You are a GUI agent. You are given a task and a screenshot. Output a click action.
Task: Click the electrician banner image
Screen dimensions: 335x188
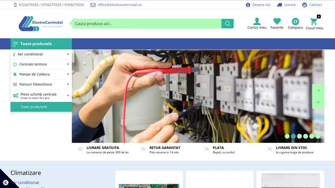[x=198, y=96]
